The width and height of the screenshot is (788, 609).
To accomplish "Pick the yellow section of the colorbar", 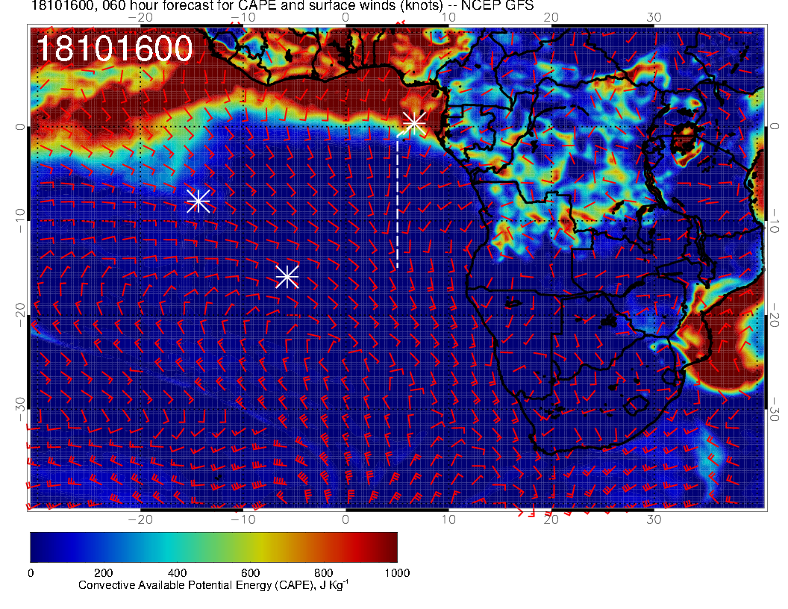I will pos(261,547).
